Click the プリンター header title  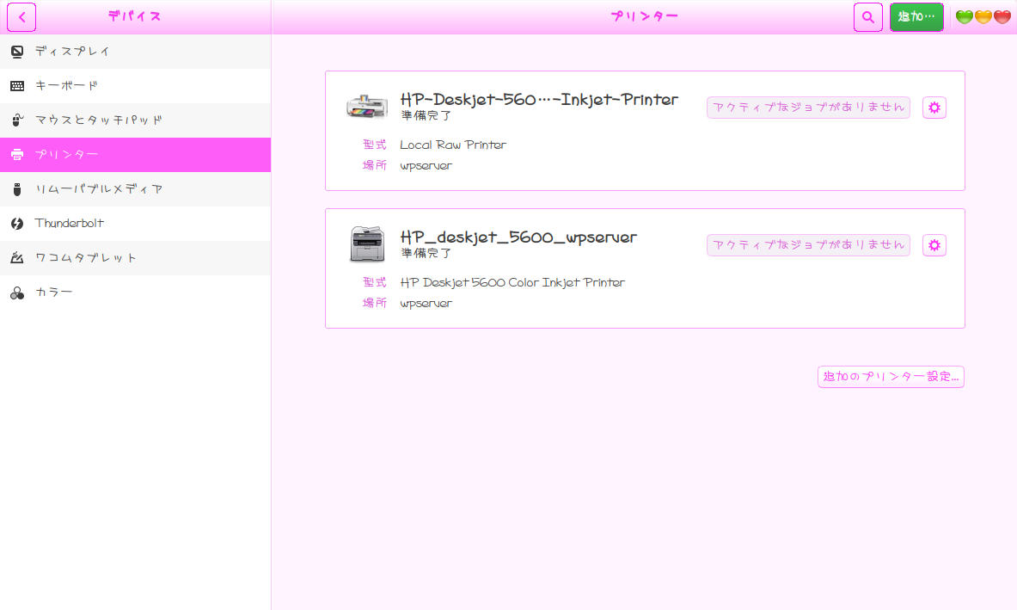click(x=644, y=17)
